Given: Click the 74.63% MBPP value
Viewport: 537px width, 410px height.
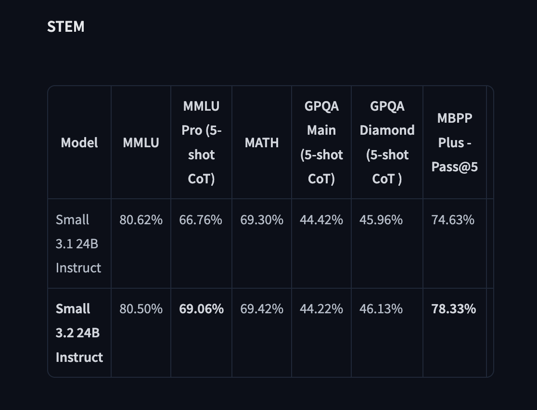Looking at the screenshot, I should pos(453,219).
